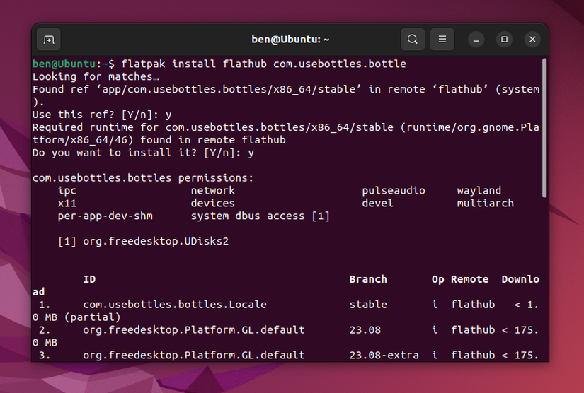This screenshot has height=393, width=584.
Task: Minimize the terminal window
Action: point(476,40)
